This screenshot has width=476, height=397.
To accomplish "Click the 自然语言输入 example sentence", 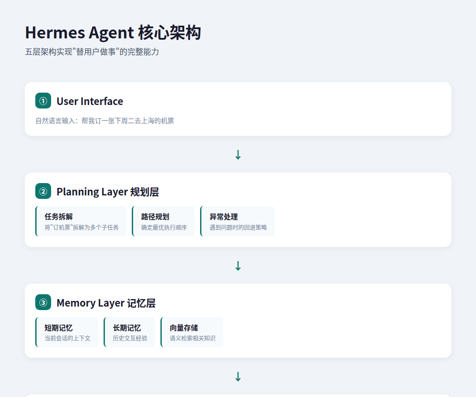I will pyautogui.click(x=105, y=121).
